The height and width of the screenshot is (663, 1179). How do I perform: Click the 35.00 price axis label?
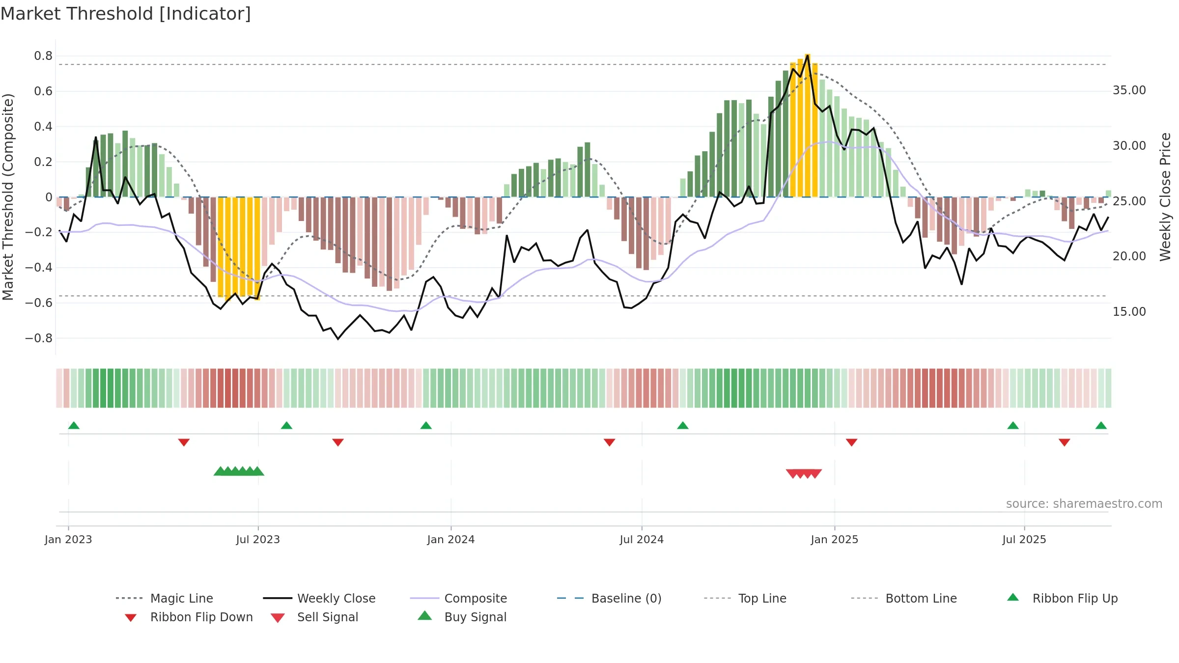[x=1129, y=90]
